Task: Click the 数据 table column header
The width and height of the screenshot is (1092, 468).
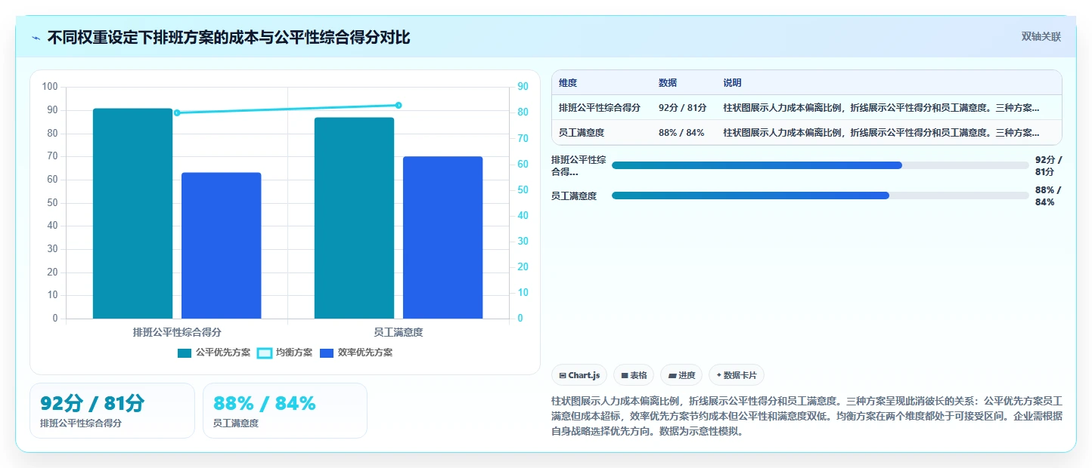Action: click(668, 83)
